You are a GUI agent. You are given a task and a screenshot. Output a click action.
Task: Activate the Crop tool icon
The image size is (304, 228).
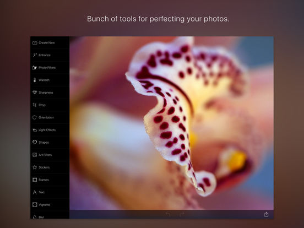(35, 105)
